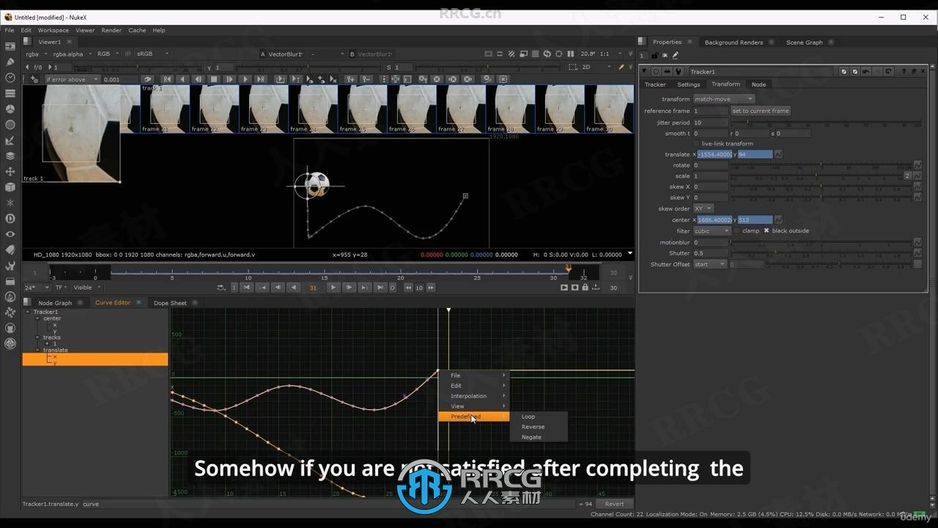Image resolution: width=938 pixels, height=528 pixels.
Task: Open the sRGB colorspace dropdown
Action: (x=152, y=54)
